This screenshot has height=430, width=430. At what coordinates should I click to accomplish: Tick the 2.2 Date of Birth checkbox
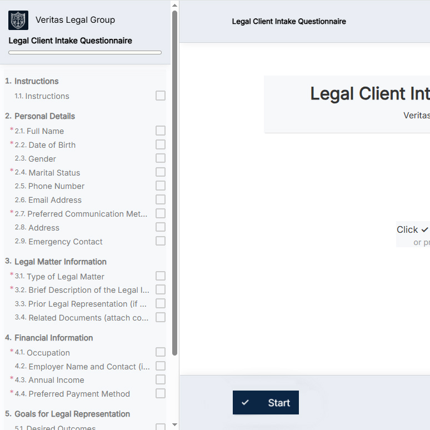(161, 144)
